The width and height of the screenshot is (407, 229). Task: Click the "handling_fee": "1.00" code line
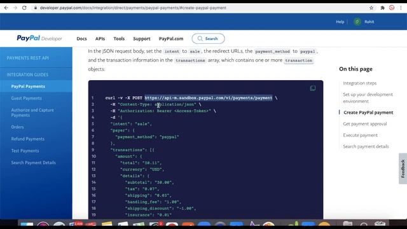click(153, 202)
